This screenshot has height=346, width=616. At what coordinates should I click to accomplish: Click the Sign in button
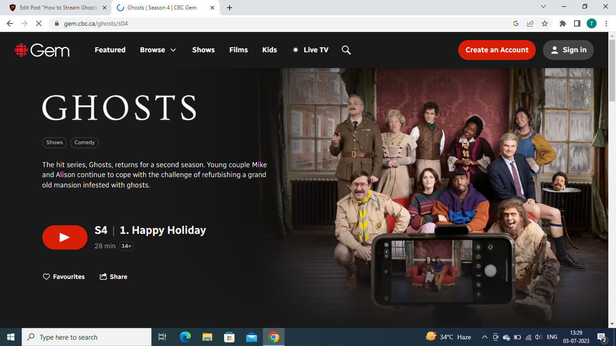[x=568, y=50]
